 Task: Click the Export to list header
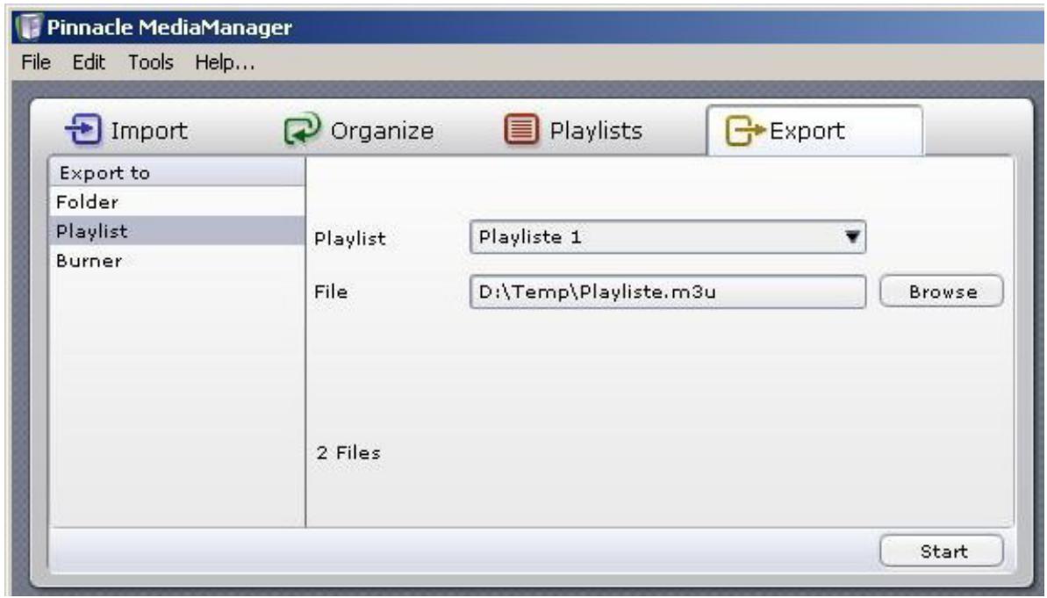coord(177,172)
